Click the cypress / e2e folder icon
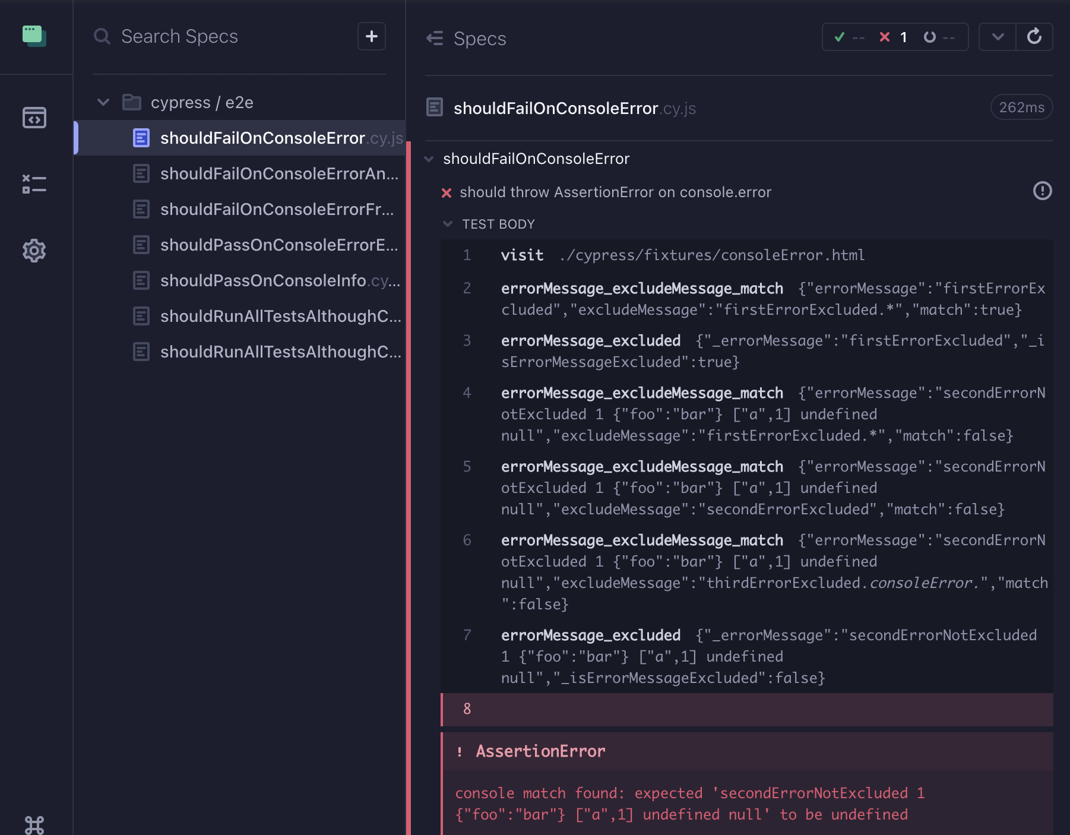The width and height of the screenshot is (1070, 835). (131, 102)
